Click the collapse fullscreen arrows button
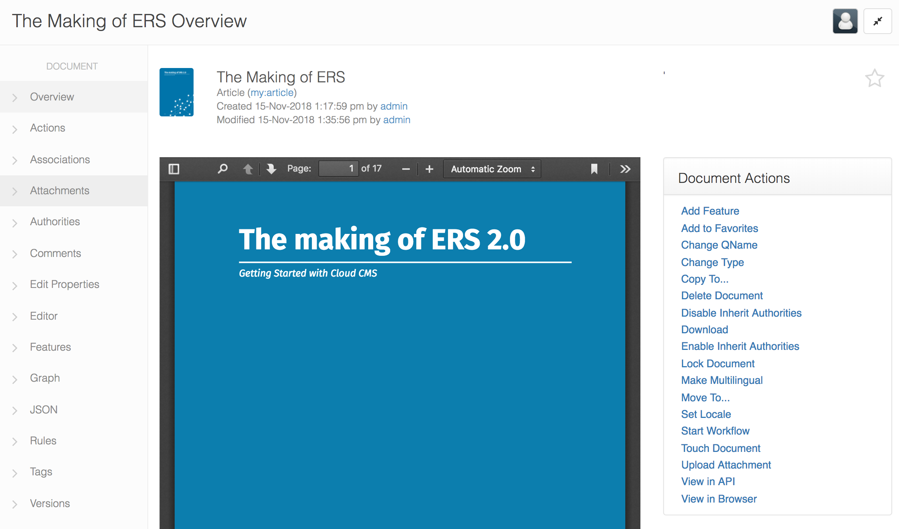The height and width of the screenshot is (529, 899). 877,21
